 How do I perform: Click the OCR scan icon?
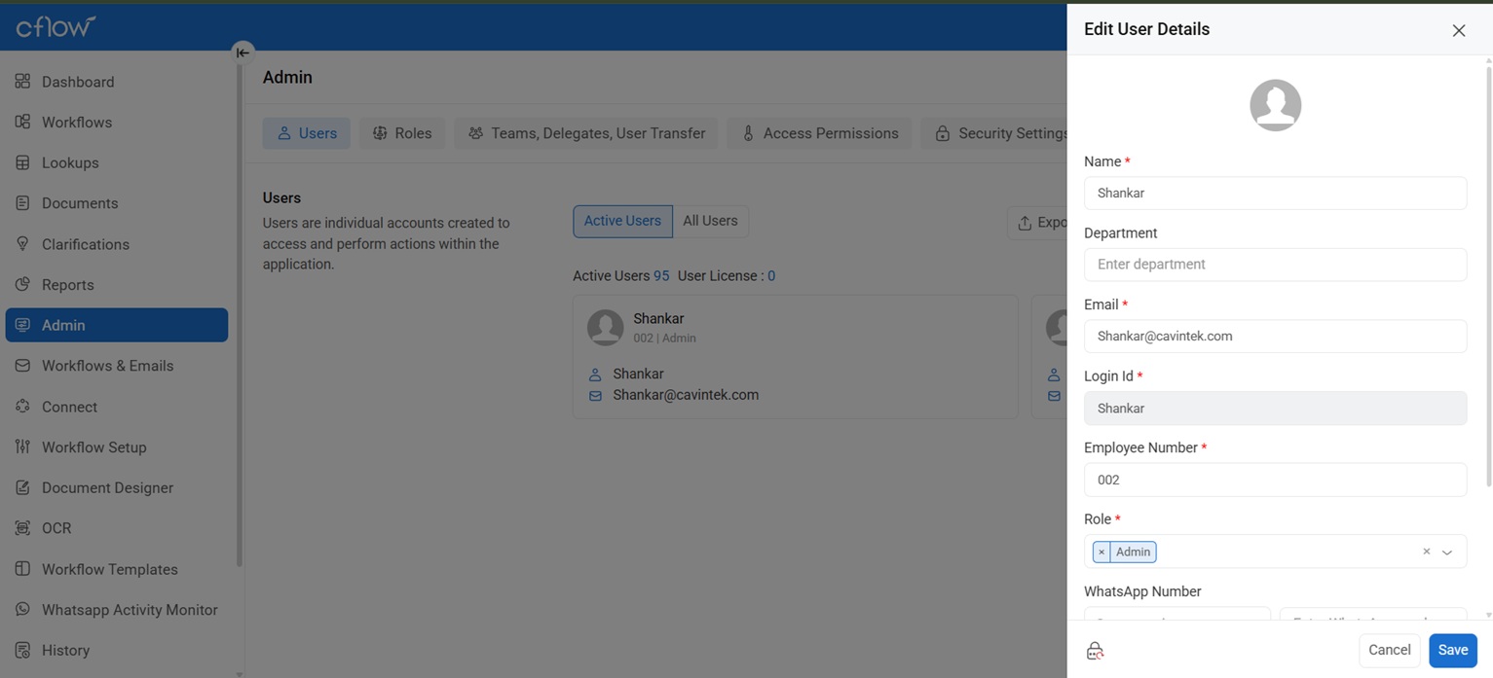click(22, 528)
